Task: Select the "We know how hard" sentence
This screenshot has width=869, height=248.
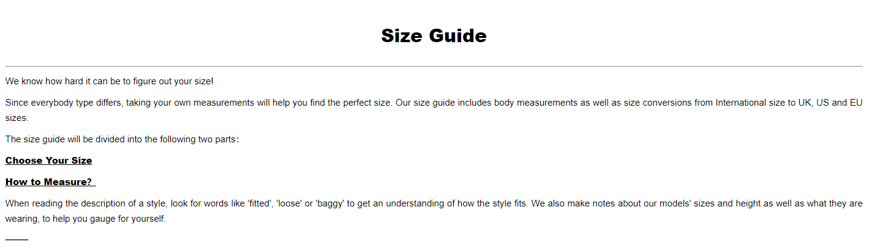Action: [110, 81]
